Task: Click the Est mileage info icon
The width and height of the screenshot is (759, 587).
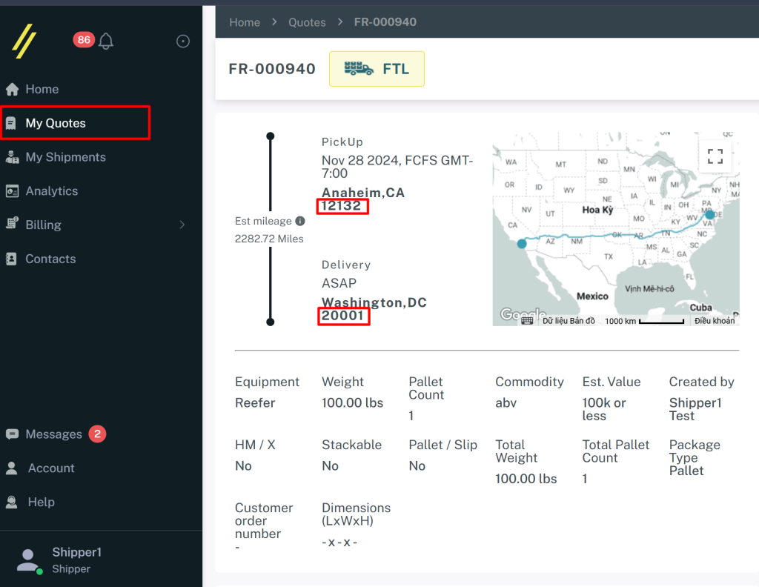Action: point(300,221)
